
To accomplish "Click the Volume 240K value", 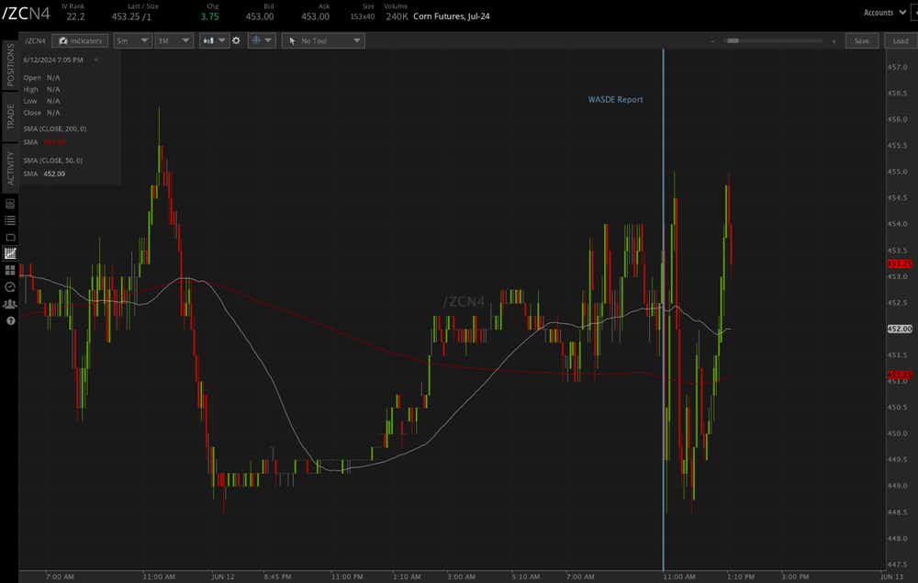I will [397, 17].
